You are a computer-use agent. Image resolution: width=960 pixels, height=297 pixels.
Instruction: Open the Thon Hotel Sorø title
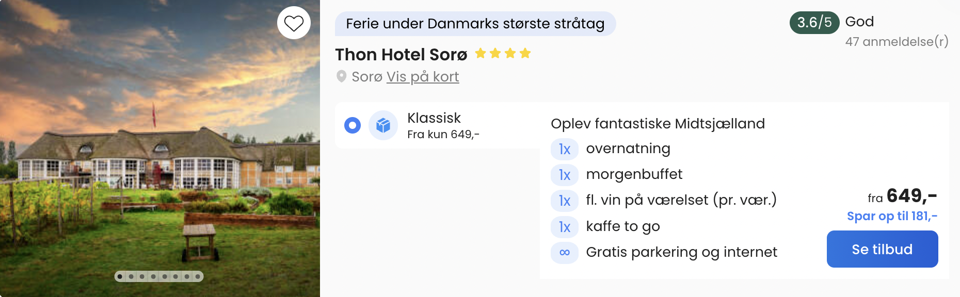click(401, 55)
